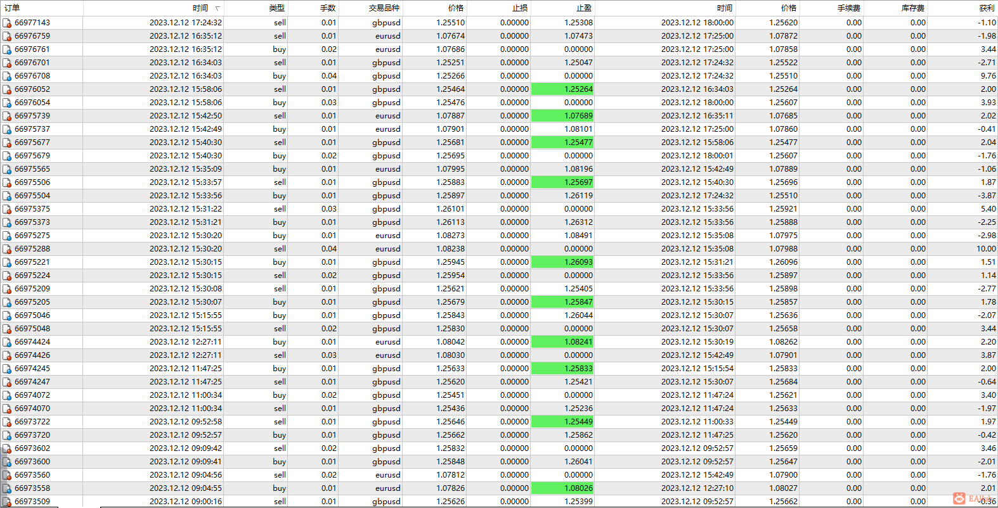Click the sort arrow in the 时间 header
Viewport: 998px width, 508px height.
pyautogui.click(x=217, y=8)
